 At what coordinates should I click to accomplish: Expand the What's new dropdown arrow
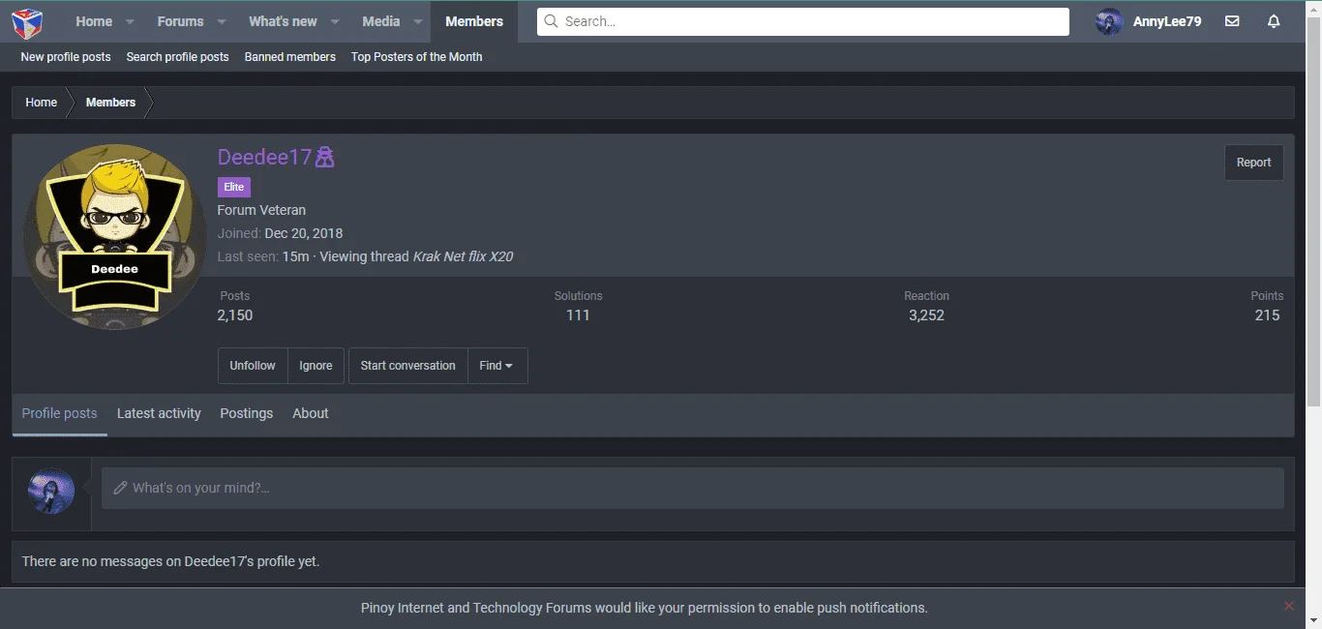click(334, 21)
